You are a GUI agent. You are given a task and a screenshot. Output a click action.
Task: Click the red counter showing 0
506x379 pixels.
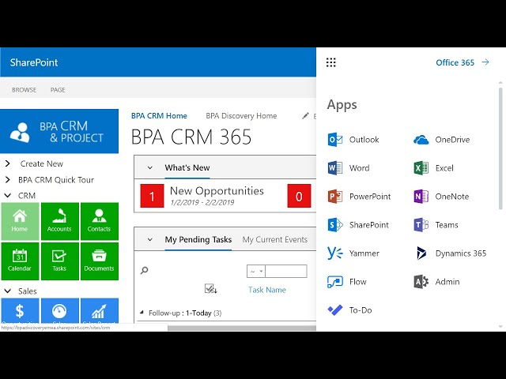click(x=299, y=196)
